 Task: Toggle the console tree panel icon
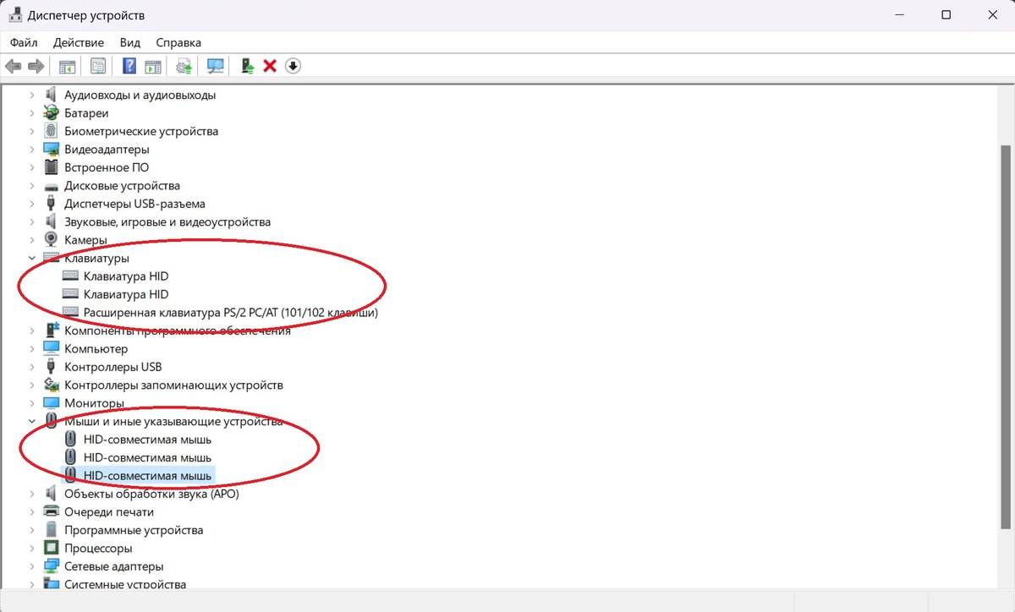pyautogui.click(x=66, y=65)
